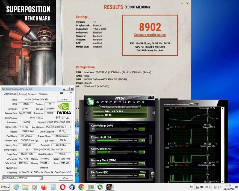Click the EN language indicator
239x191 pixels.
pyautogui.click(x=191, y=187)
